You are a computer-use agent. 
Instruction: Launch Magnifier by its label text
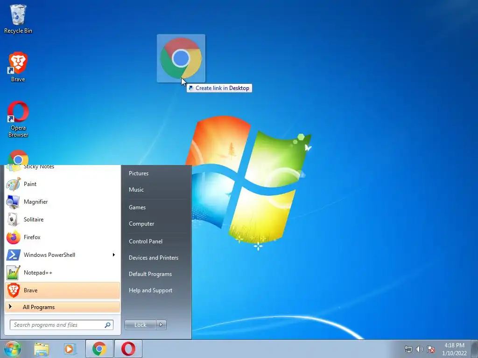pos(35,202)
